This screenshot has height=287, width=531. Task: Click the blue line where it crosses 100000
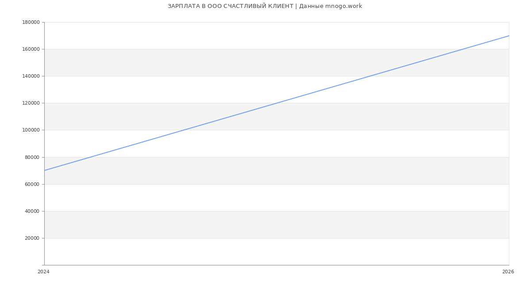pyautogui.click(x=184, y=130)
